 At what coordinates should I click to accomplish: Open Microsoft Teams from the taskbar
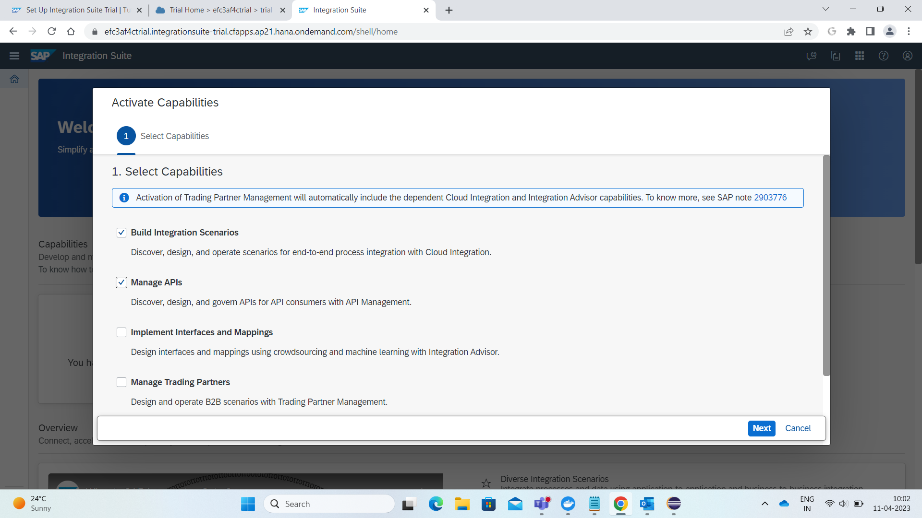(542, 504)
